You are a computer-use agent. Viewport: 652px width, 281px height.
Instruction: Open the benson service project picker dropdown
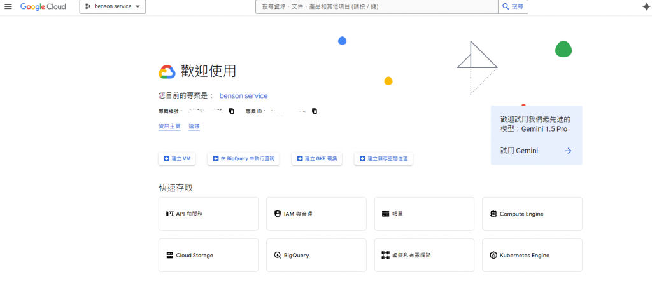tap(113, 6)
